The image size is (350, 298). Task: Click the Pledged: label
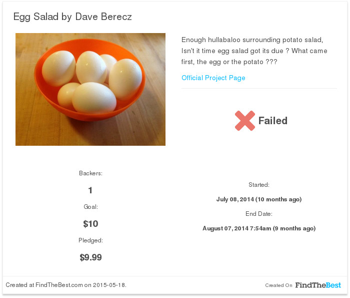[x=90, y=240]
